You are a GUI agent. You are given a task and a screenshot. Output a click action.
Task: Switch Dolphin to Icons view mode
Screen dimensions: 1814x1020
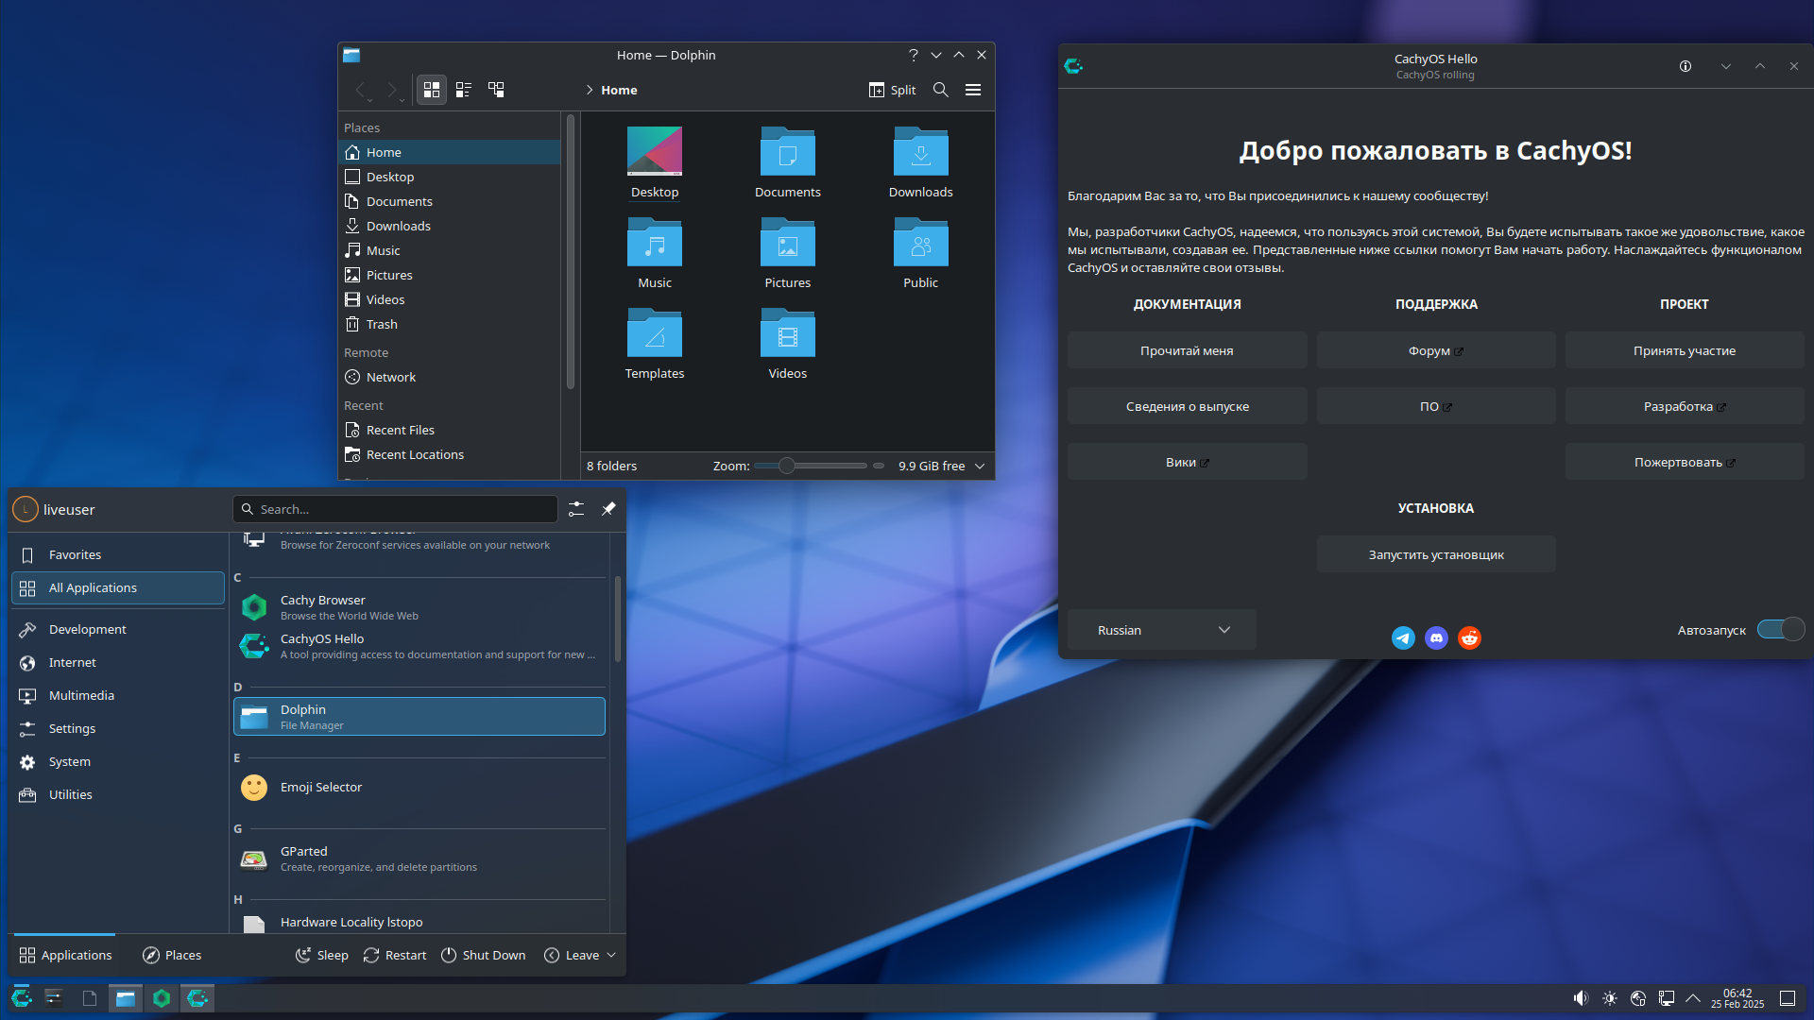[432, 90]
